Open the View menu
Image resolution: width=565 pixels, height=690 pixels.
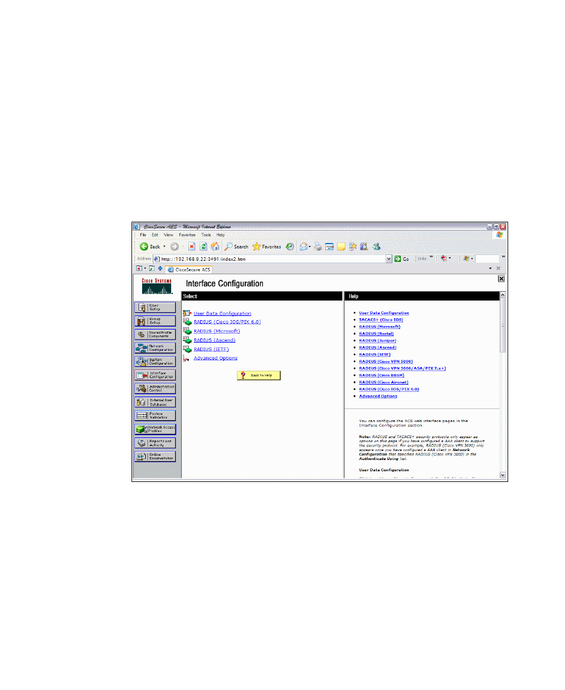[168, 235]
